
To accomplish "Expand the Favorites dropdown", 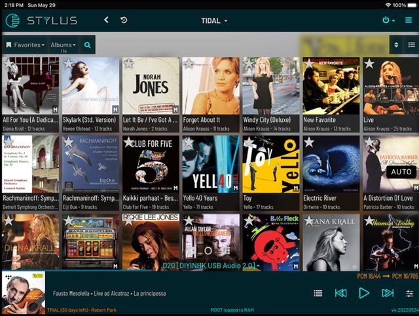I will click(x=25, y=45).
